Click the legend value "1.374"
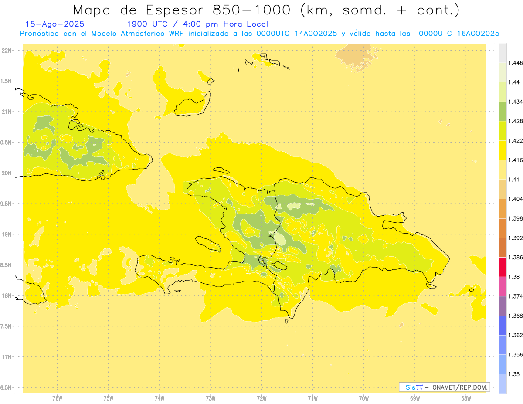This screenshot has height=404, width=523. [516, 296]
